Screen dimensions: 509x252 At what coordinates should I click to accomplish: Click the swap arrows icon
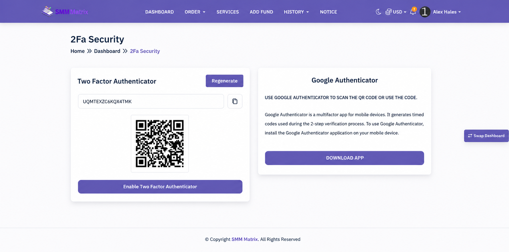pos(470,136)
